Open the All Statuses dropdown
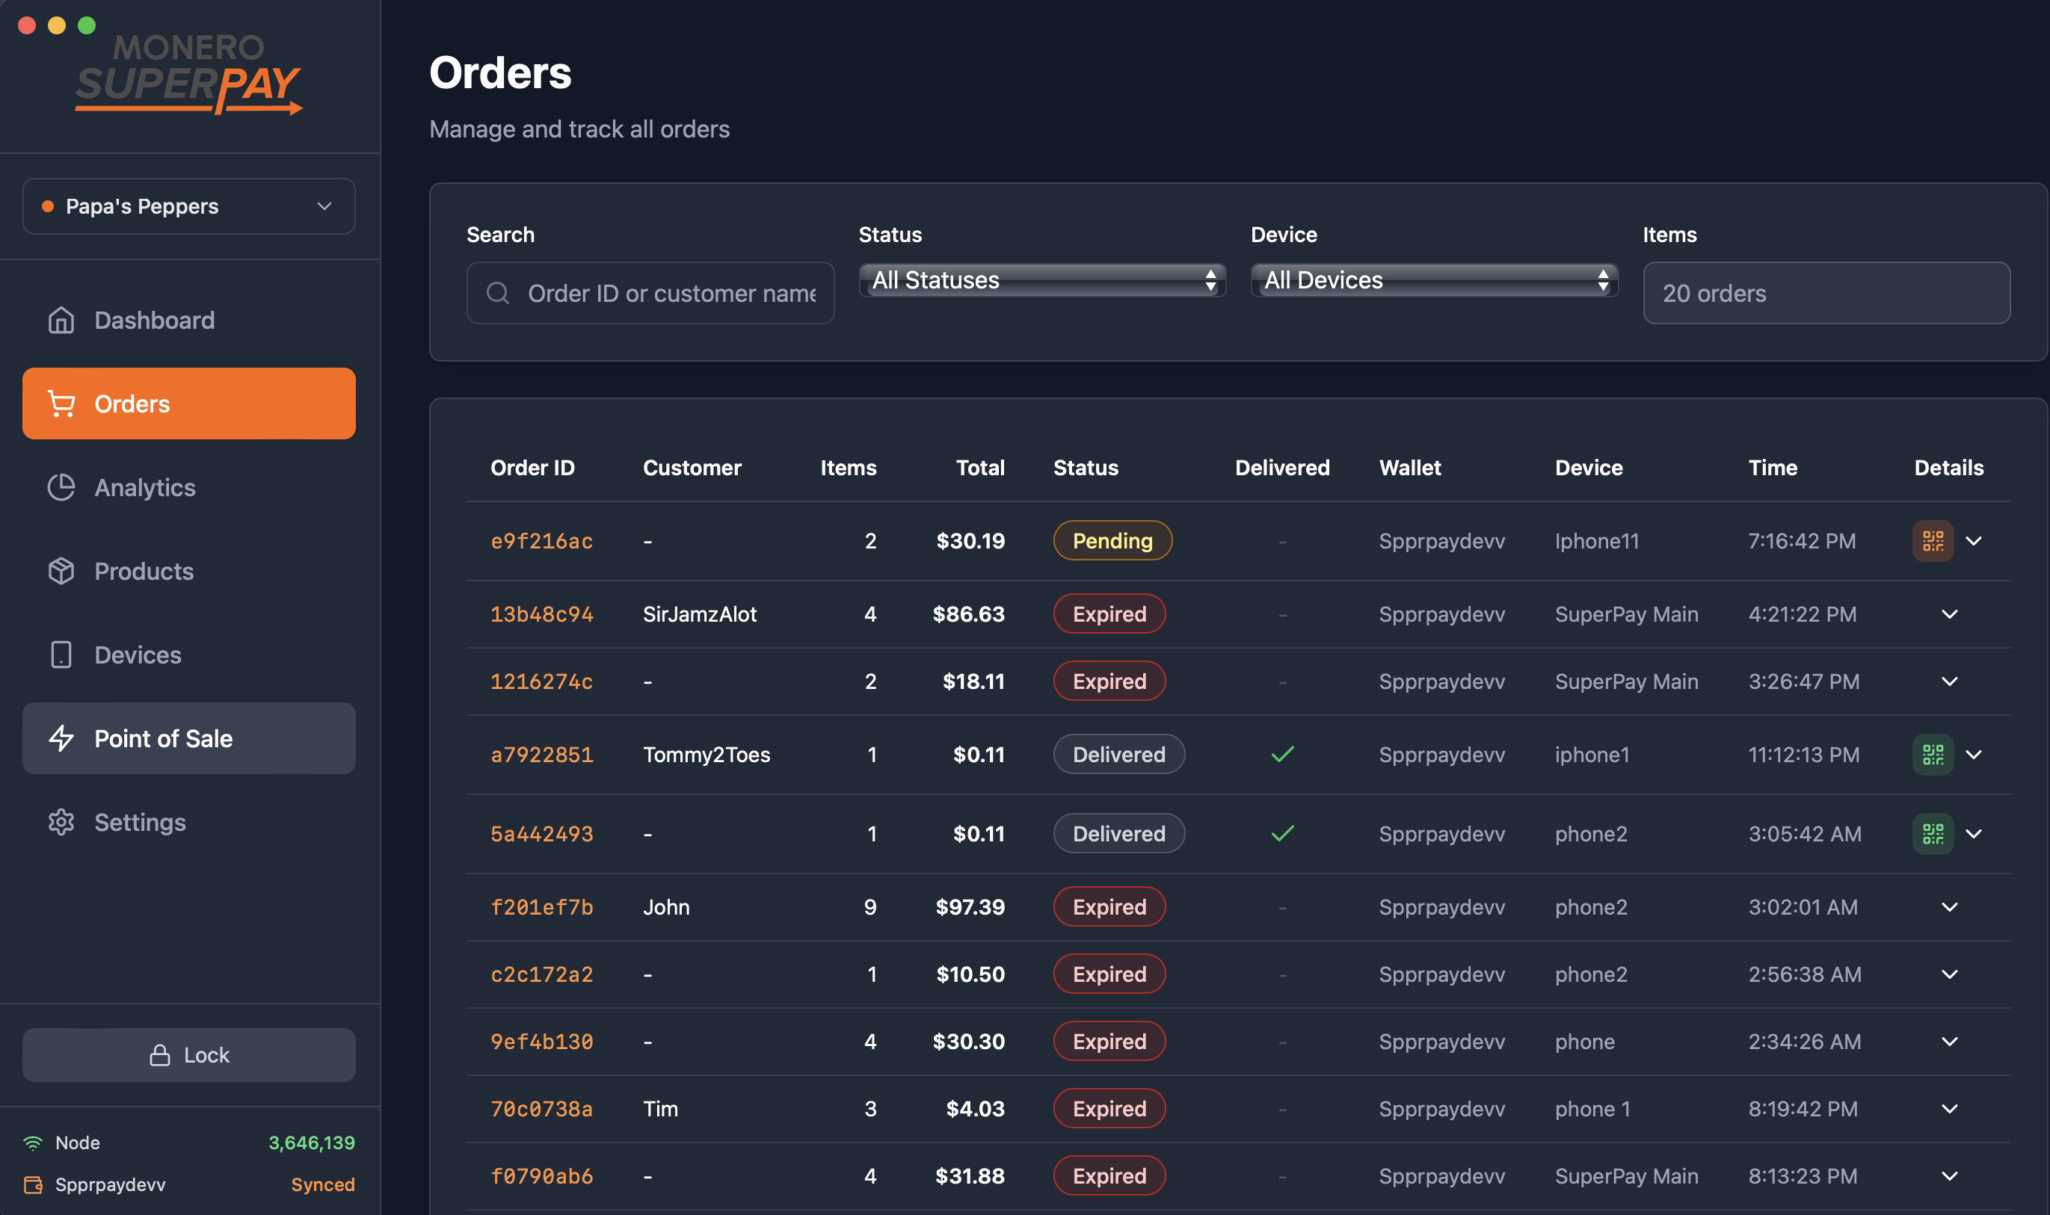This screenshot has height=1215, width=2050. coord(1041,280)
